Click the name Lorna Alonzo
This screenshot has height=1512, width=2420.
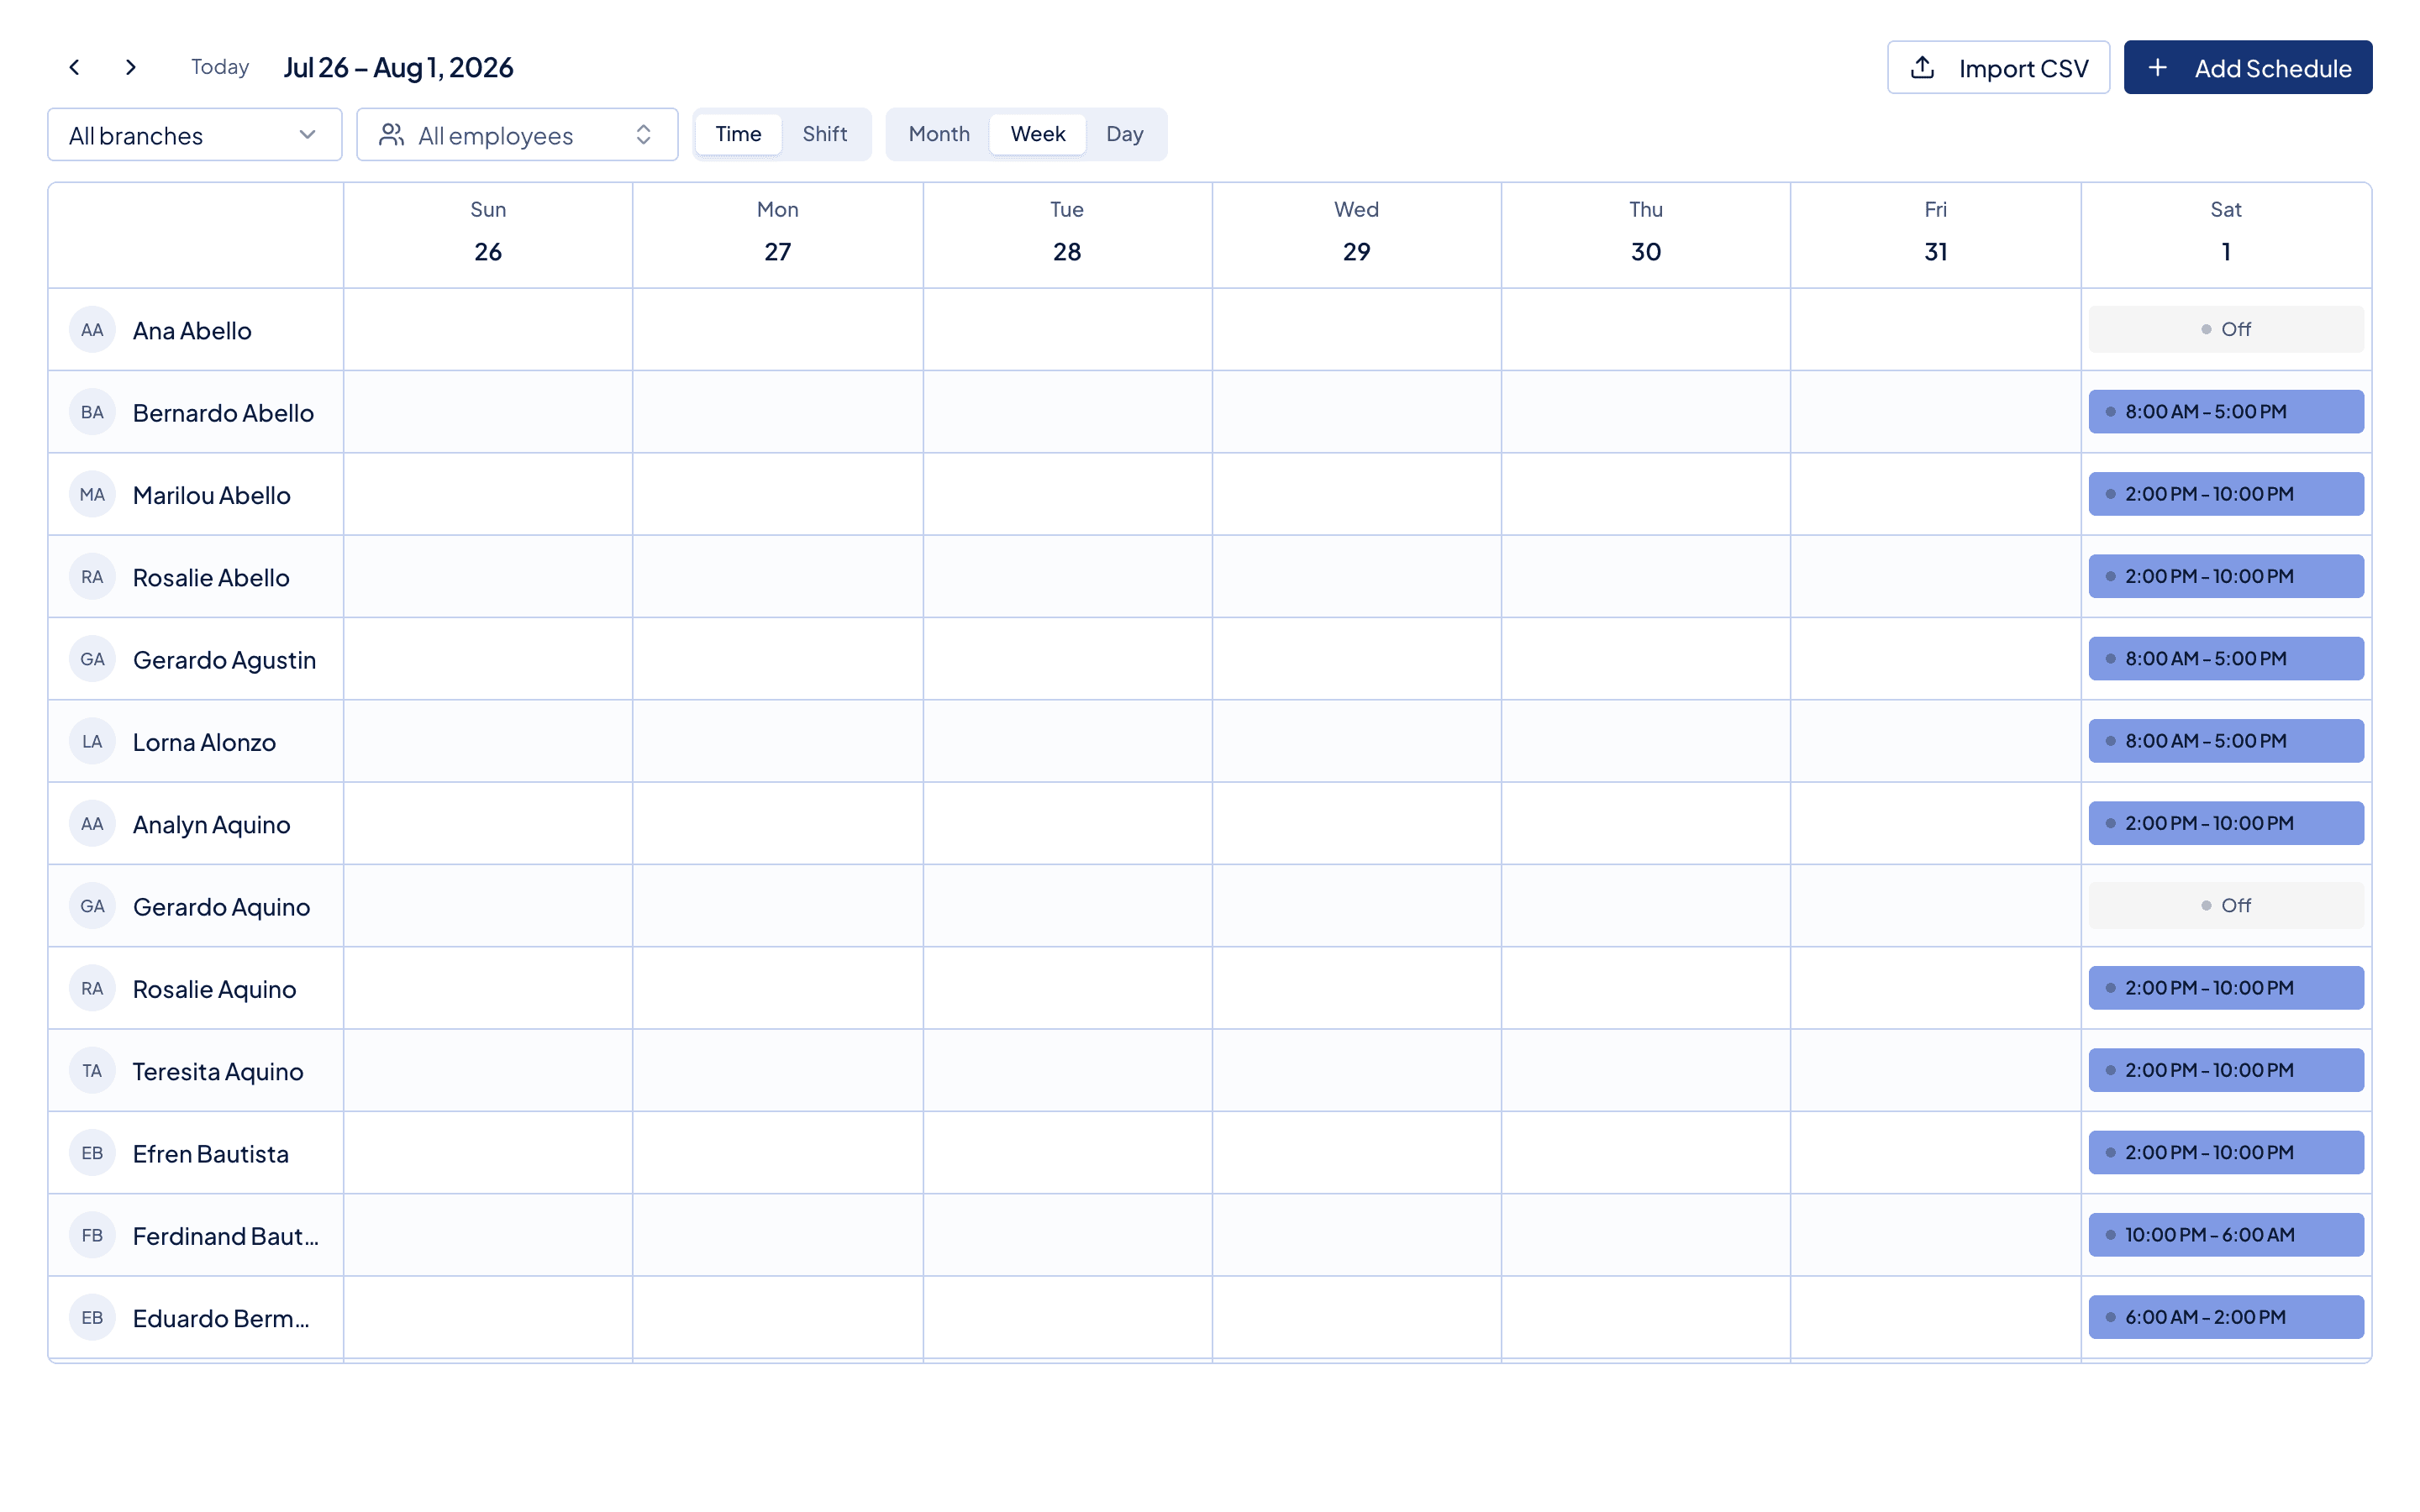pos(204,742)
